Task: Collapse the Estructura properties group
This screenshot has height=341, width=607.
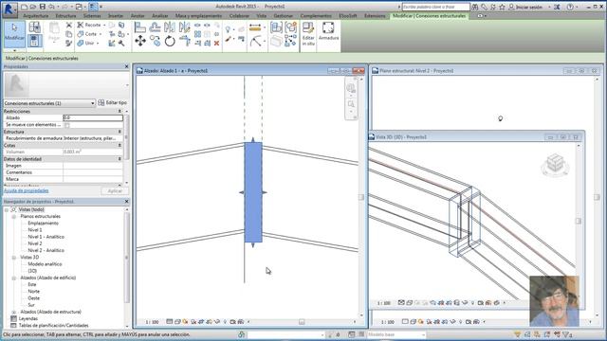Action: pyautogui.click(x=120, y=132)
